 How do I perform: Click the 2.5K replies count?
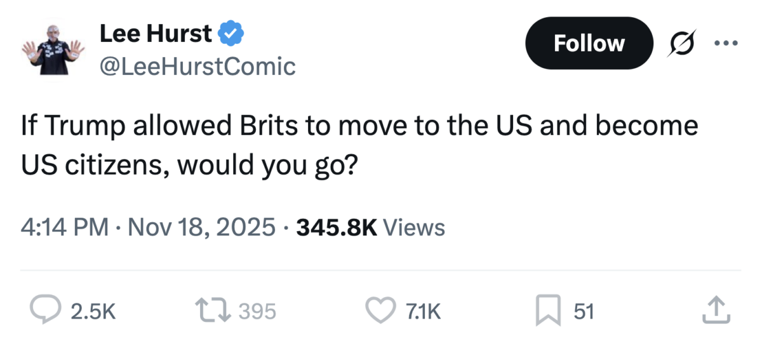(x=93, y=311)
